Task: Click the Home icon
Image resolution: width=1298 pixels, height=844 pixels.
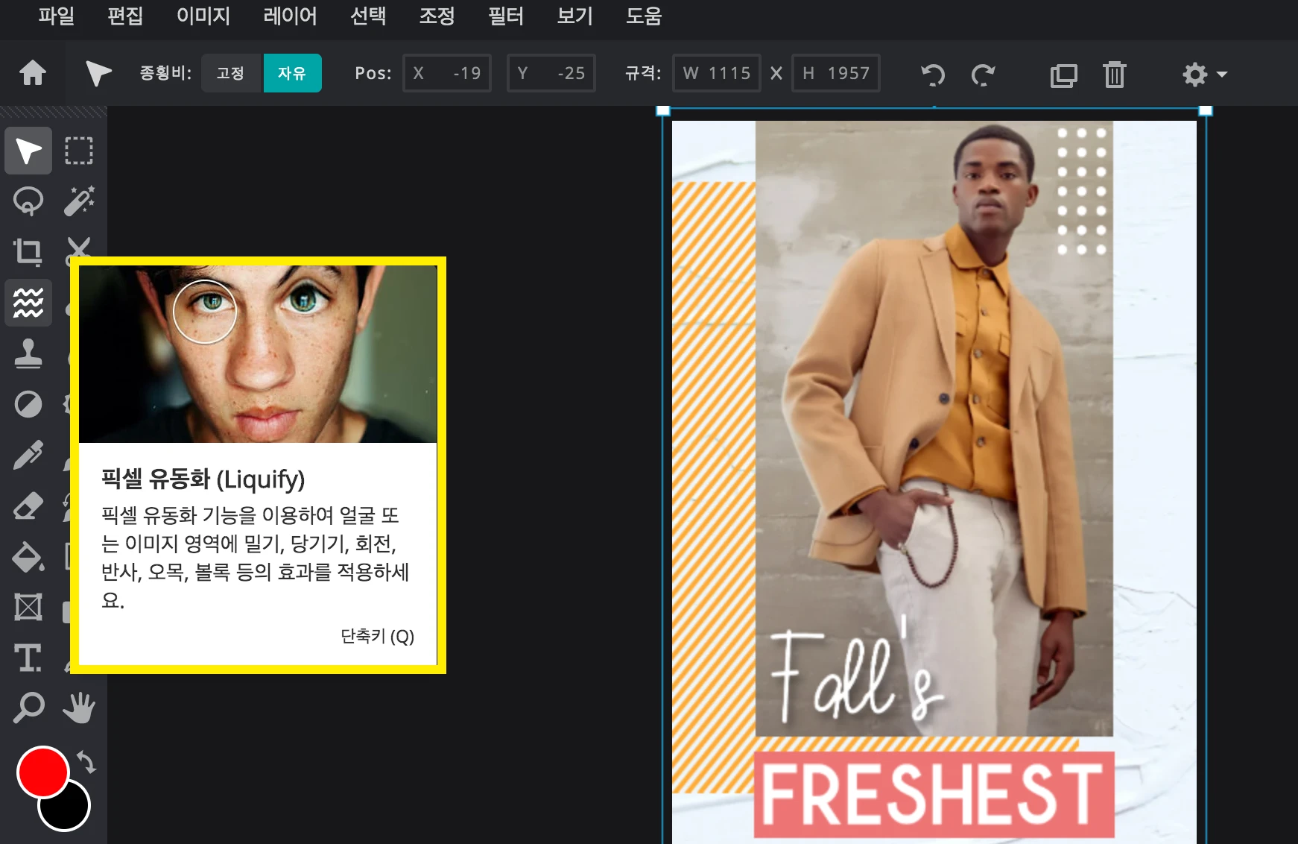Action: coord(32,73)
